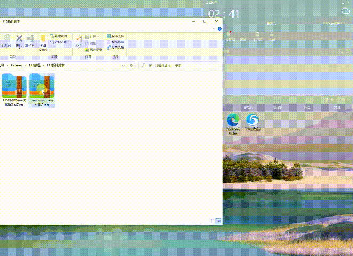Screen dimensions: 353x256
Task: Click the Rename icon in ribbon
Action: 30,40
